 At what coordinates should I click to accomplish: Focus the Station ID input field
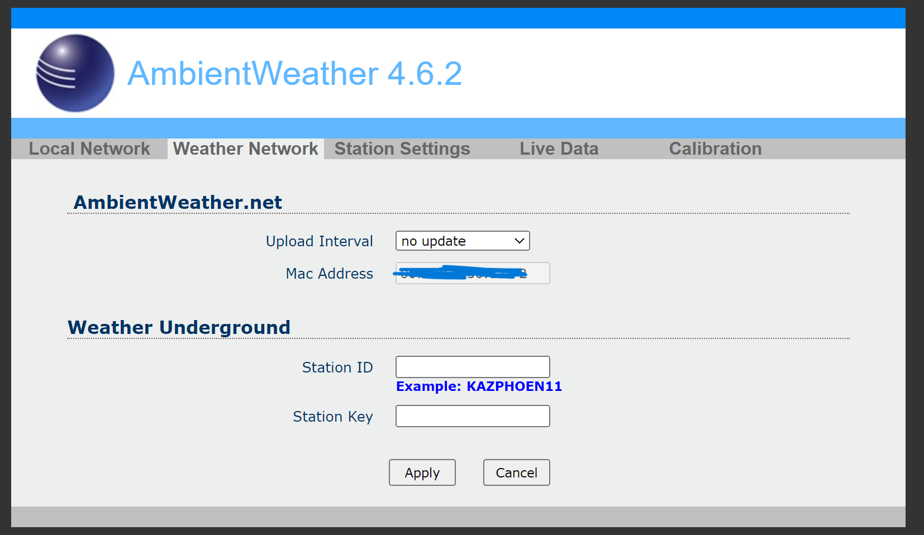473,367
